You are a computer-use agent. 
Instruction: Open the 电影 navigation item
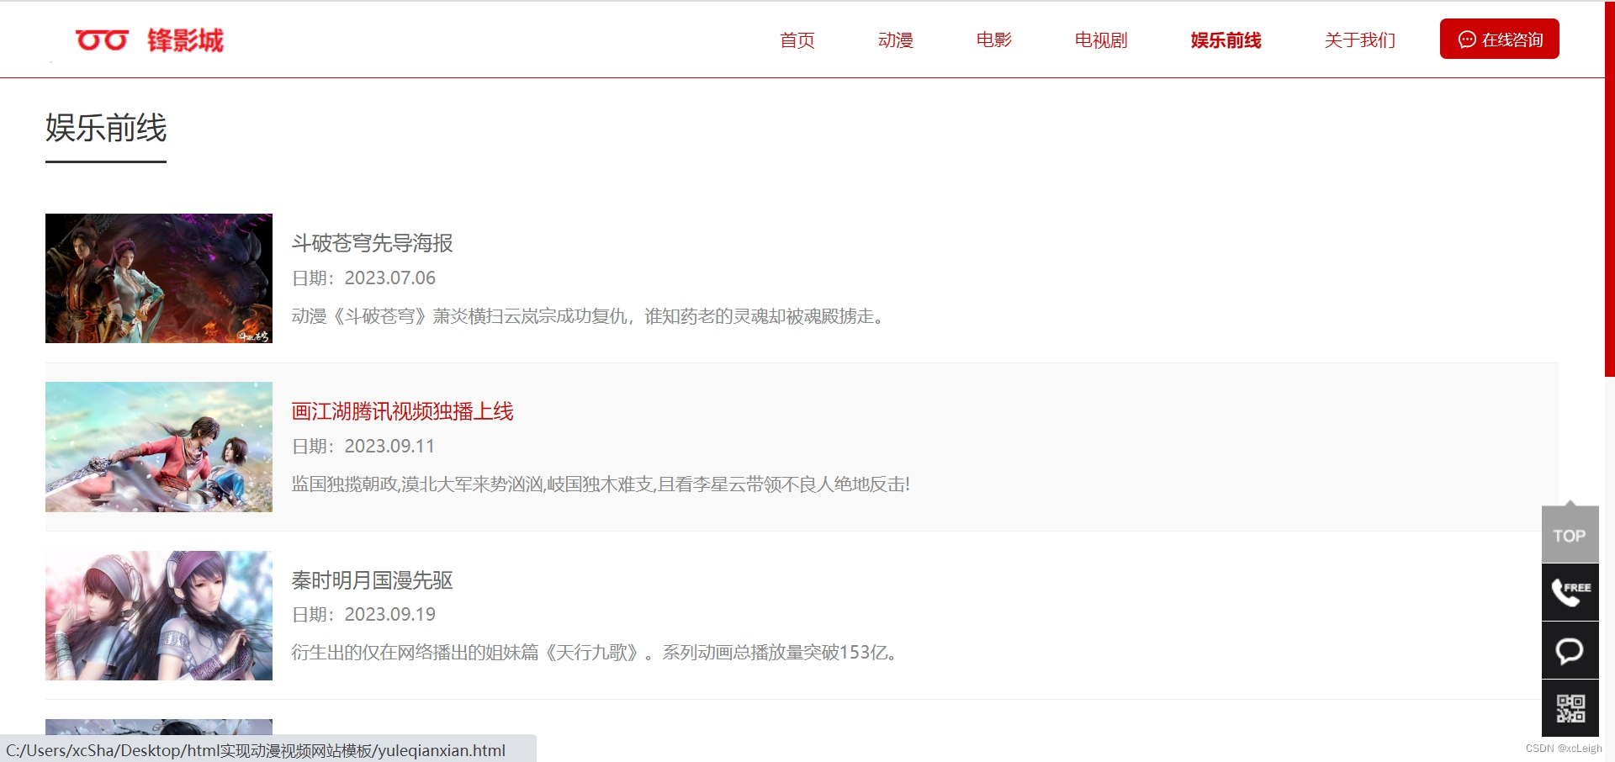993,40
